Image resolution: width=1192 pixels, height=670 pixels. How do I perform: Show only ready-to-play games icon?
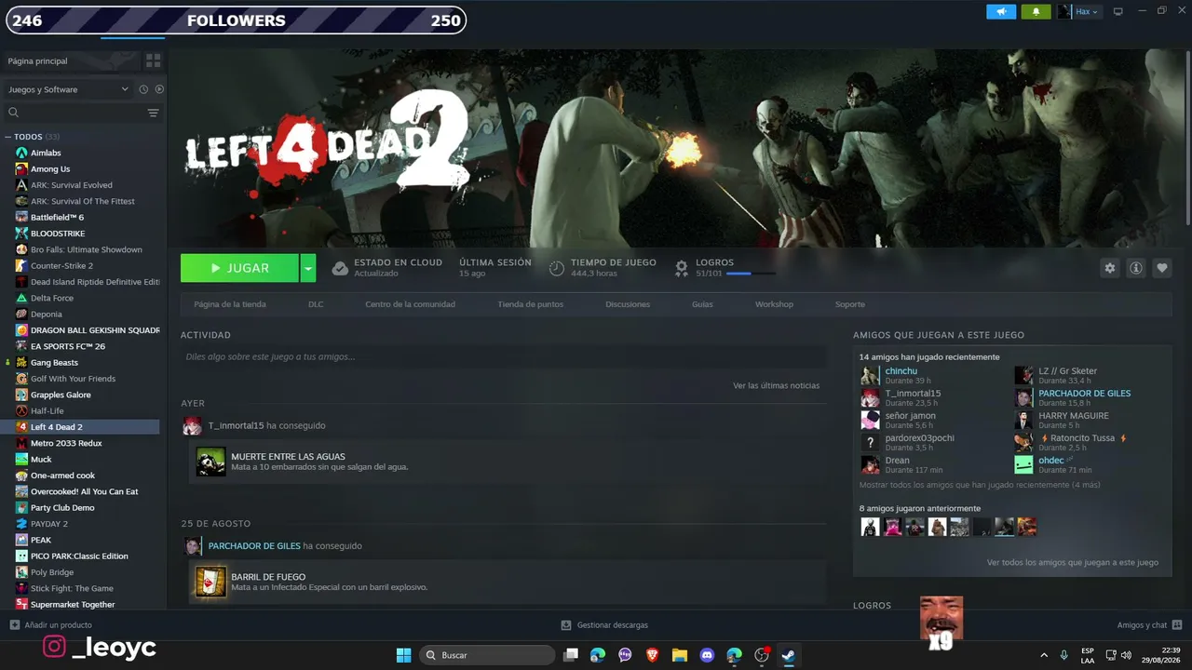[x=159, y=89]
